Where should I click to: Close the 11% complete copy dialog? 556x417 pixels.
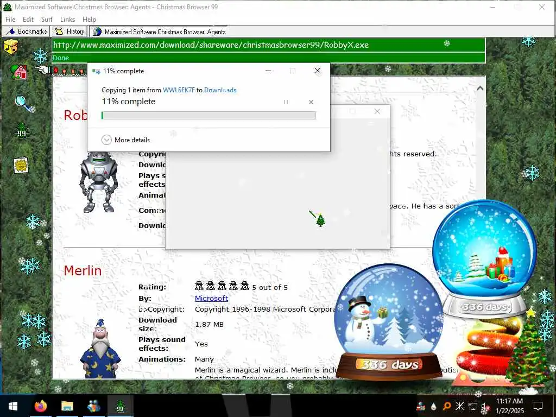317,71
